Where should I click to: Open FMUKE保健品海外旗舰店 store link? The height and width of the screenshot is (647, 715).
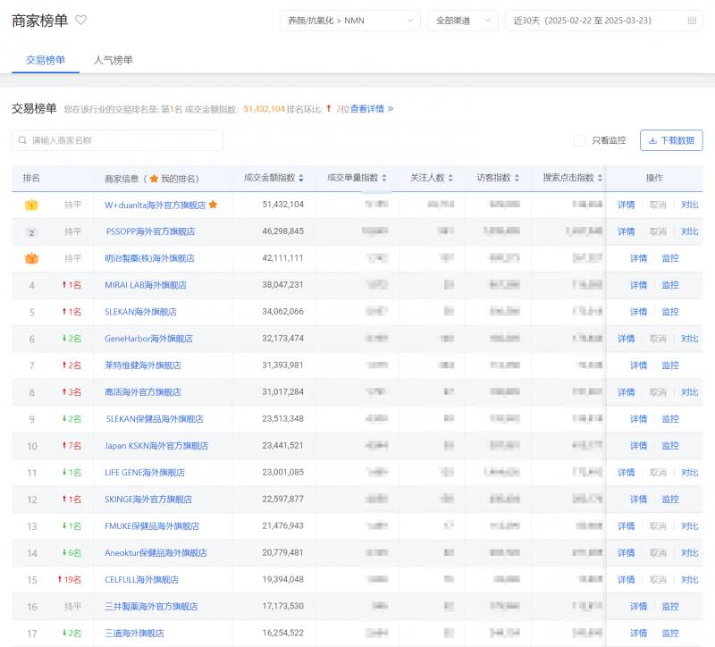(152, 526)
